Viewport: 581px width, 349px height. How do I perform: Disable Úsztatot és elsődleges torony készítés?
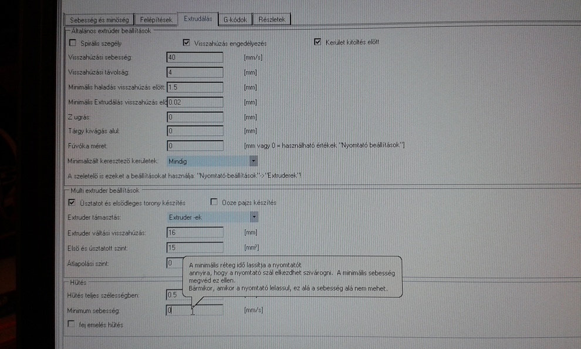click(72, 203)
